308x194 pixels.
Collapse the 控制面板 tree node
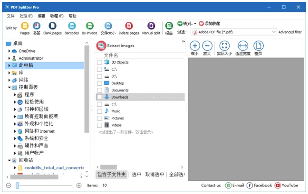(9, 87)
